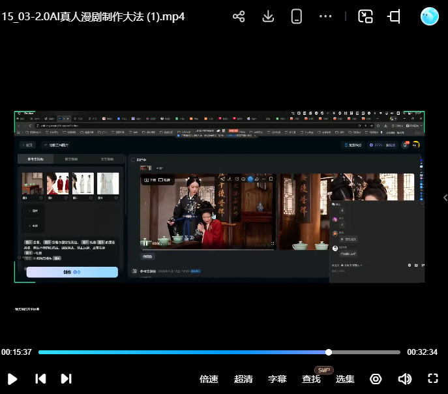This screenshot has height=394, width=448.
Task: Open the user avatar profile
Action: [x=430, y=16]
